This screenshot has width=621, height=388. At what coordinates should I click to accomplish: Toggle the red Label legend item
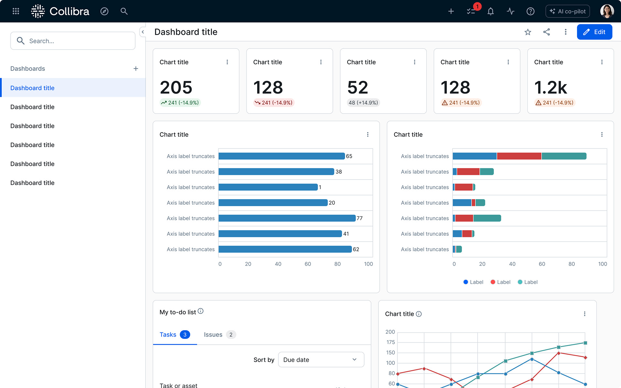point(500,282)
